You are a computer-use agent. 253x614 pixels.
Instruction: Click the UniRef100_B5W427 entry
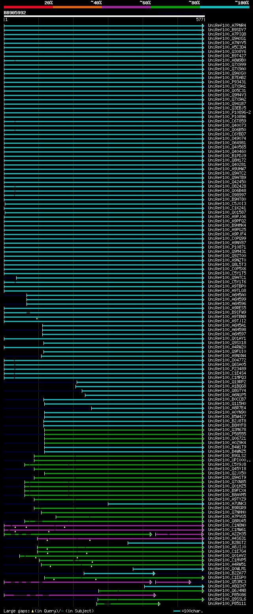(227, 417)
